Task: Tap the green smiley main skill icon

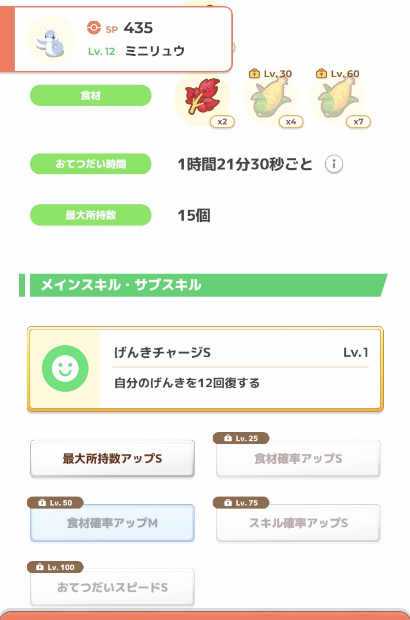Action: 65,369
